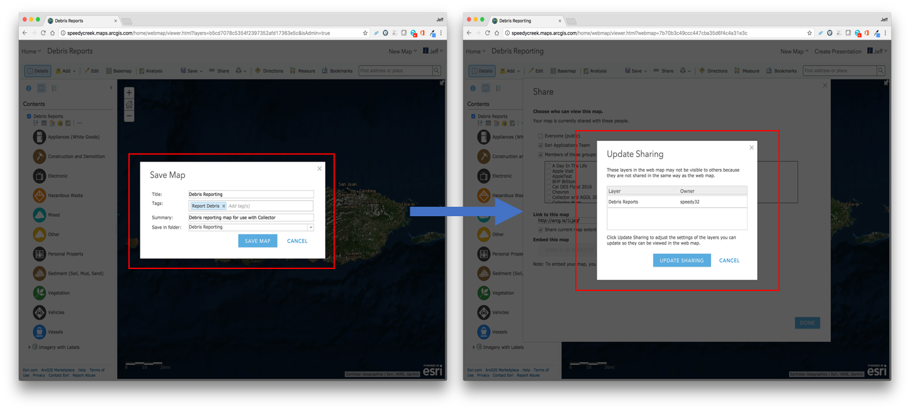Viewport: 910px width, 411px height.
Task: Open the Save in folder dropdown
Action: [310, 227]
